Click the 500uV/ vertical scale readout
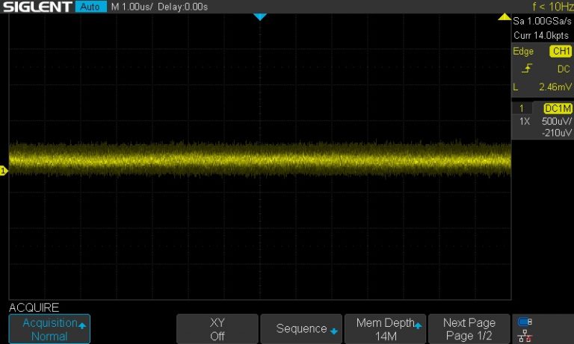The width and height of the screenshot is (574, 344). click(x=557, y=121)
